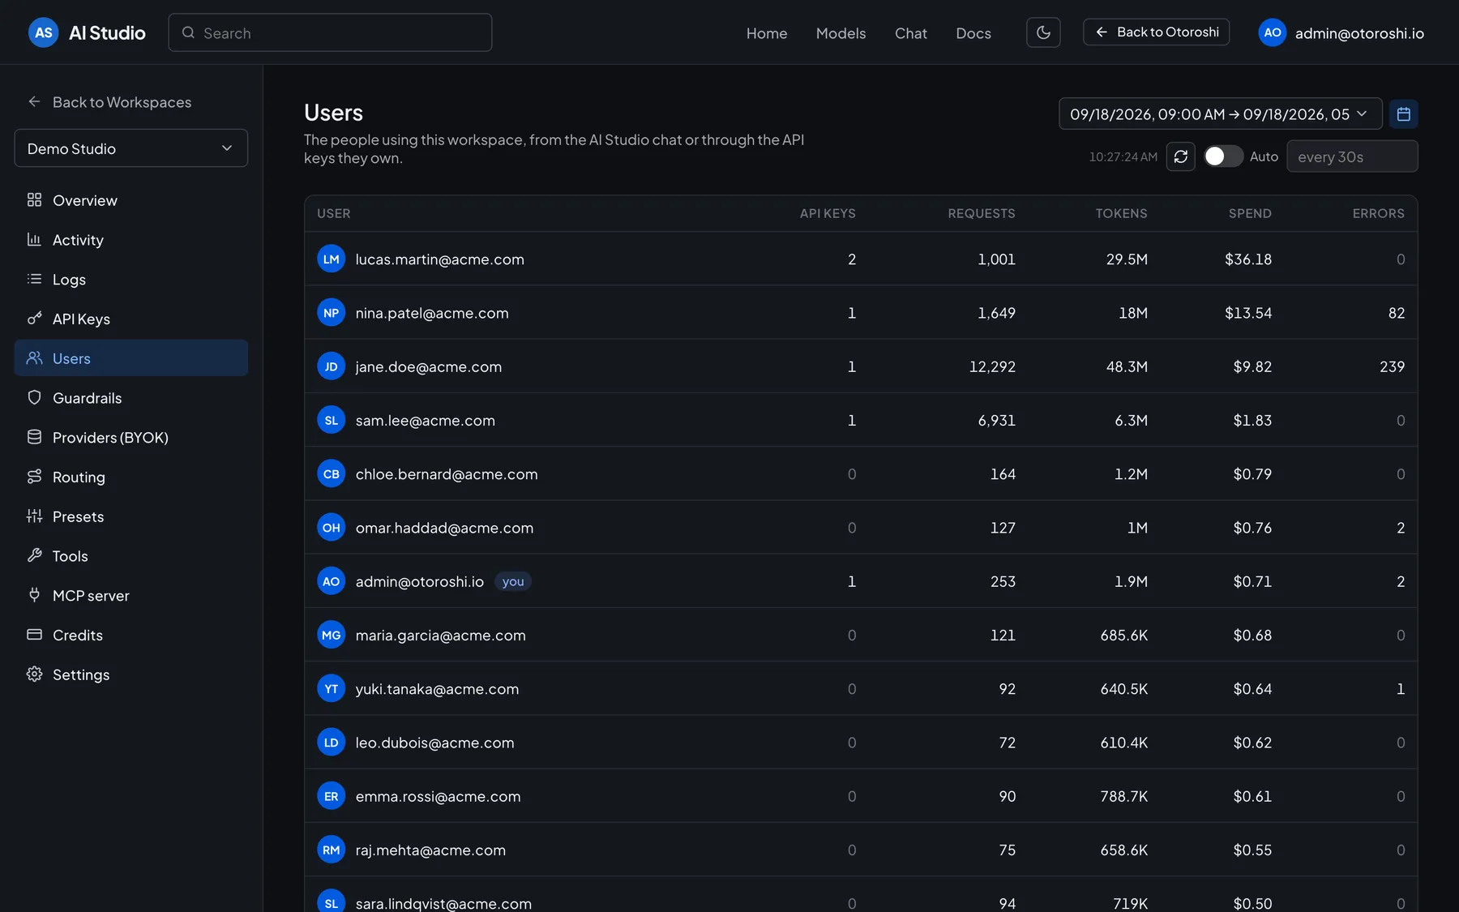Click the Providers database icon
The image size is (1459, 912).
pyautogui.click(x=34, y=438)
